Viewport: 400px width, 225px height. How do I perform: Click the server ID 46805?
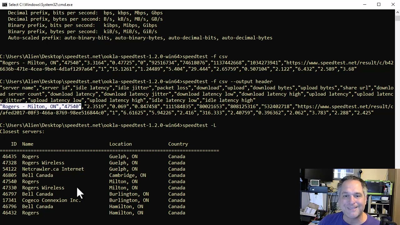pyautogui.click(x=9, y=175)
